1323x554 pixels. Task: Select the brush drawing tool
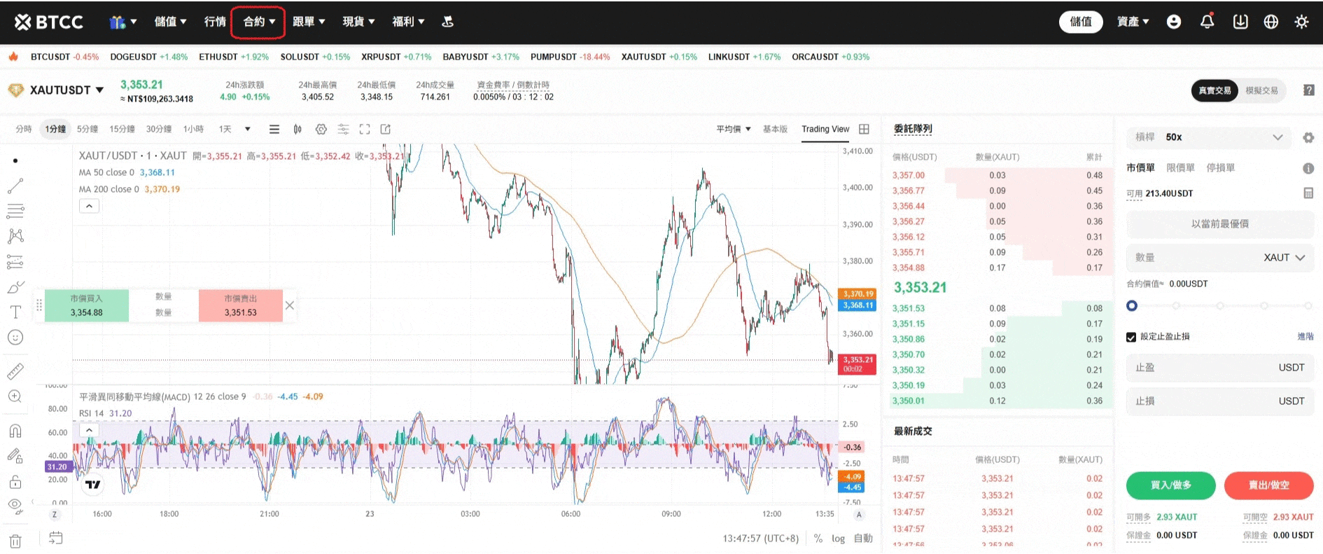15,287
